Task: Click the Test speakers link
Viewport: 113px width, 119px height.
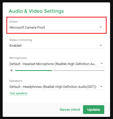Action: pos(18,93)
